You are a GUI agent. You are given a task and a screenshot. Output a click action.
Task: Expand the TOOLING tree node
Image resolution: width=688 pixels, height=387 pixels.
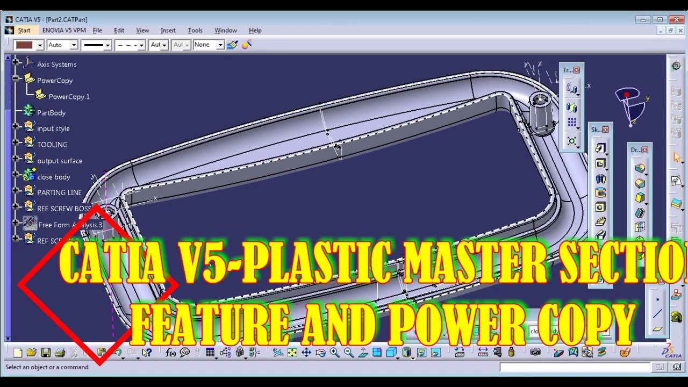point(15,142)
